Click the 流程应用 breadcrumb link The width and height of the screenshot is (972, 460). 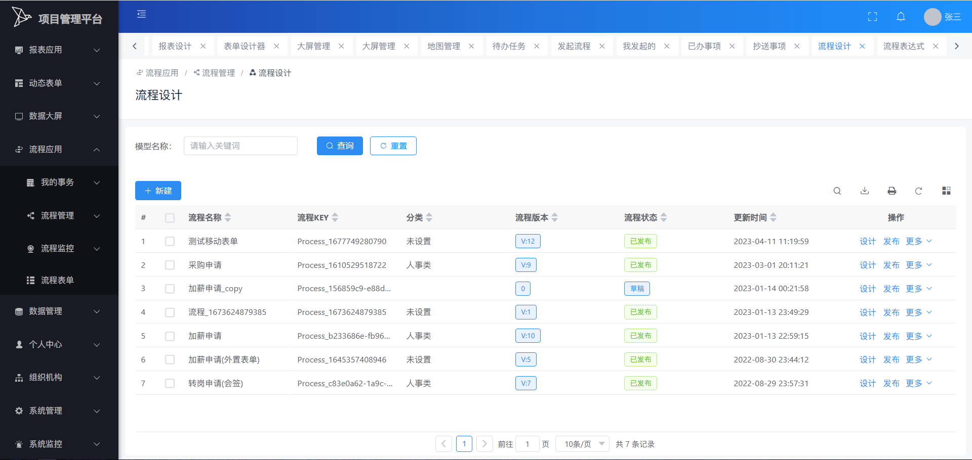(x=157, y=73)
